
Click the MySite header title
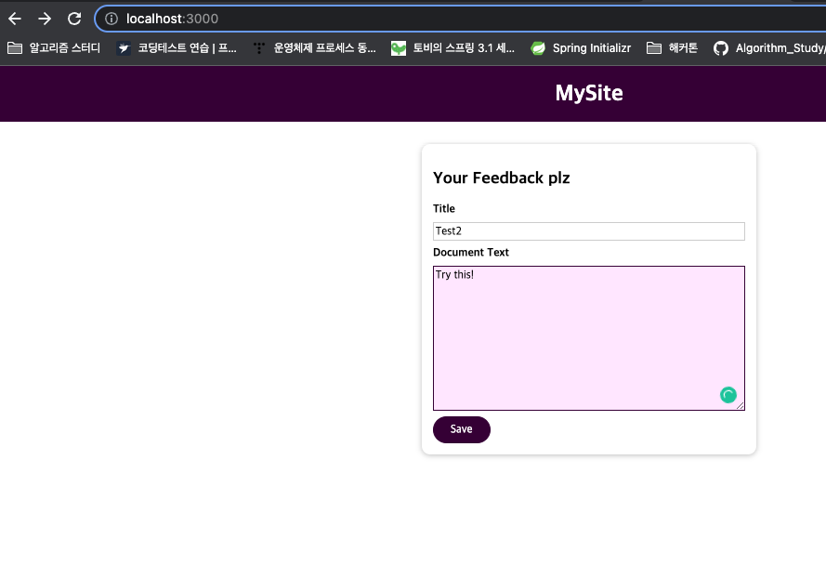589,93
